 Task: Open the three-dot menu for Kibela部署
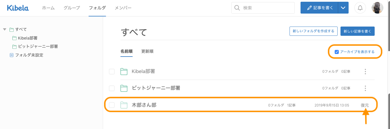(x=365, y=72)
